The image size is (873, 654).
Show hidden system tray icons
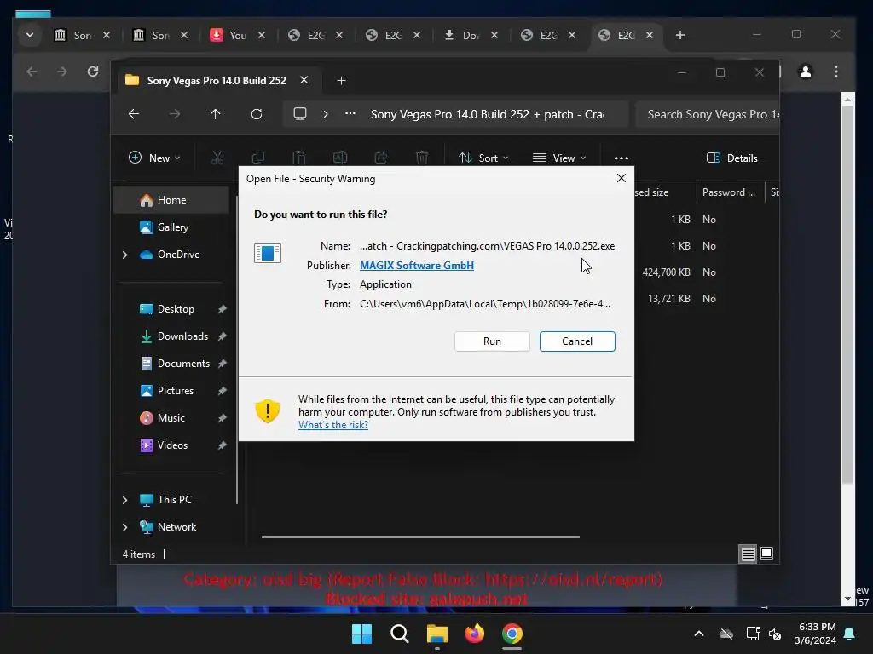pyautogui.click(x=699, y=634)
